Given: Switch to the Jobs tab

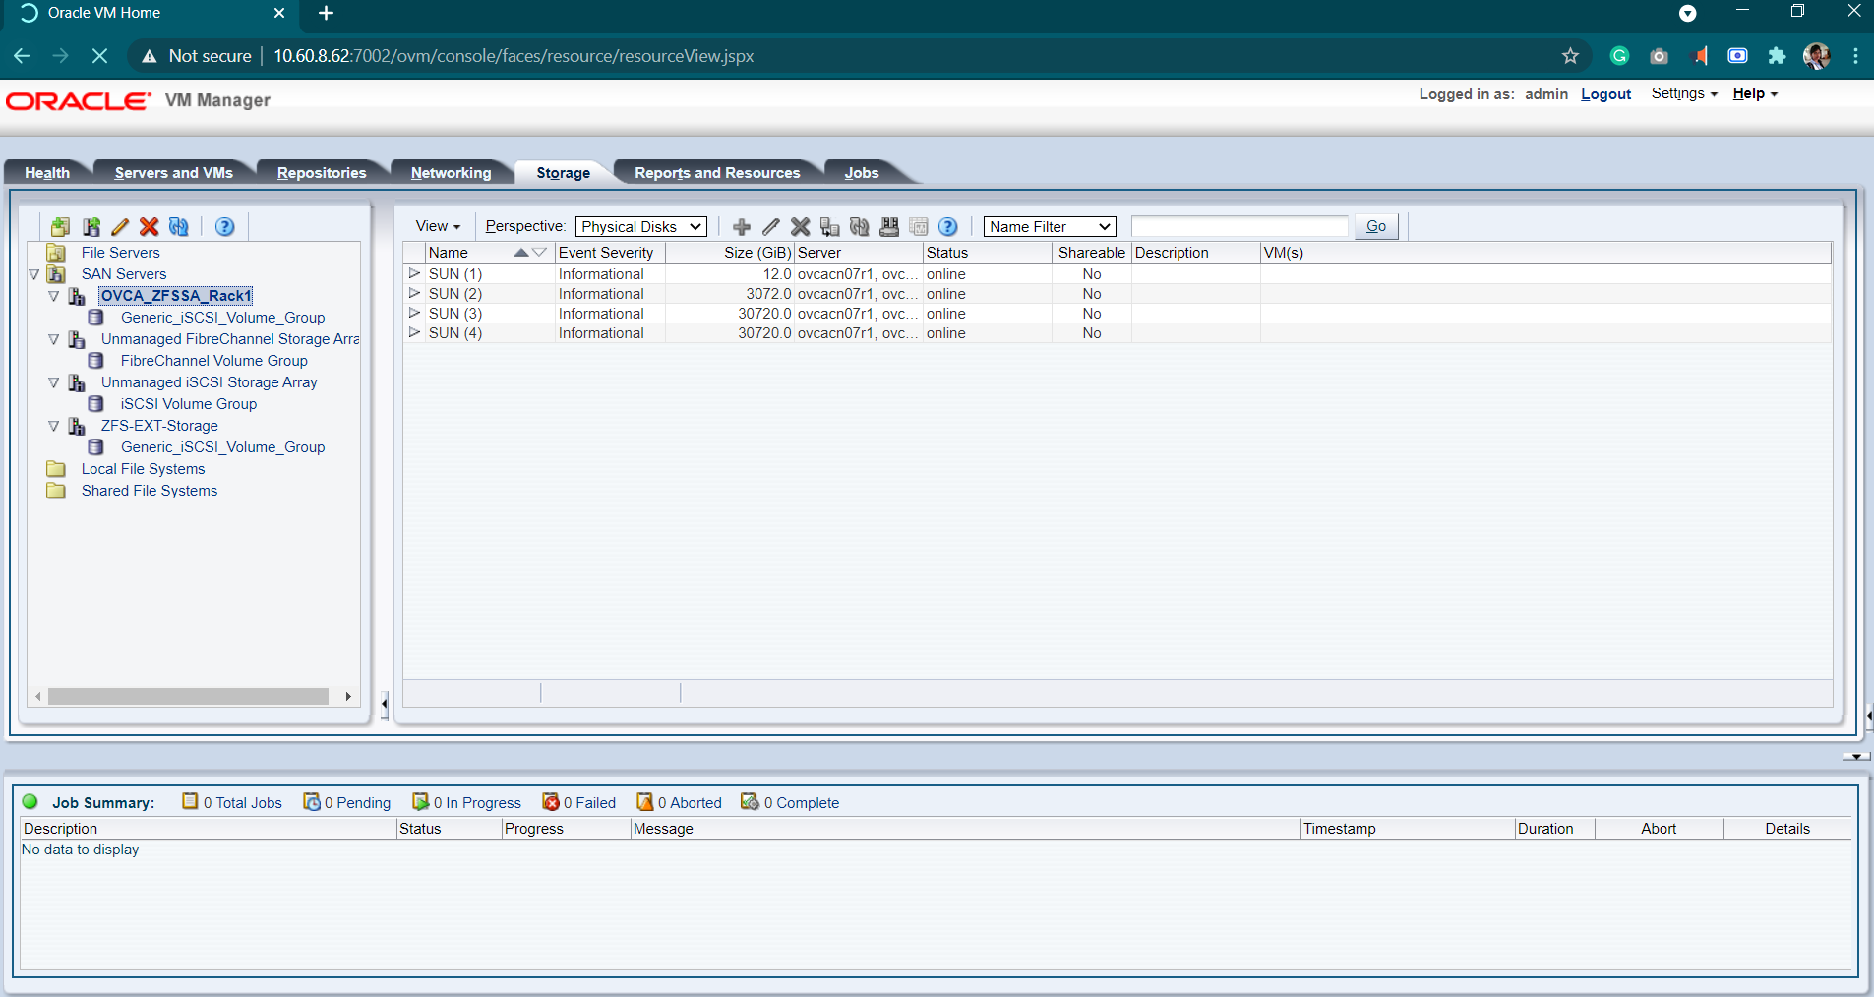Looking at the screenshot, I should (x=862, y=172).
